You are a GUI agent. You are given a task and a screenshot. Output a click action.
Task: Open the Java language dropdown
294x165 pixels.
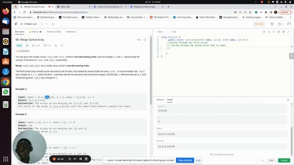(x=160, y=32)
